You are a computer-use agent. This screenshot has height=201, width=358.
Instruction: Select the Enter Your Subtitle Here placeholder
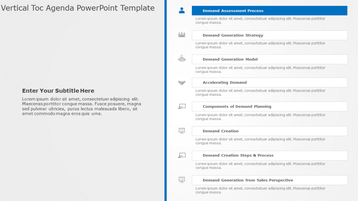(x=59, y=90)
